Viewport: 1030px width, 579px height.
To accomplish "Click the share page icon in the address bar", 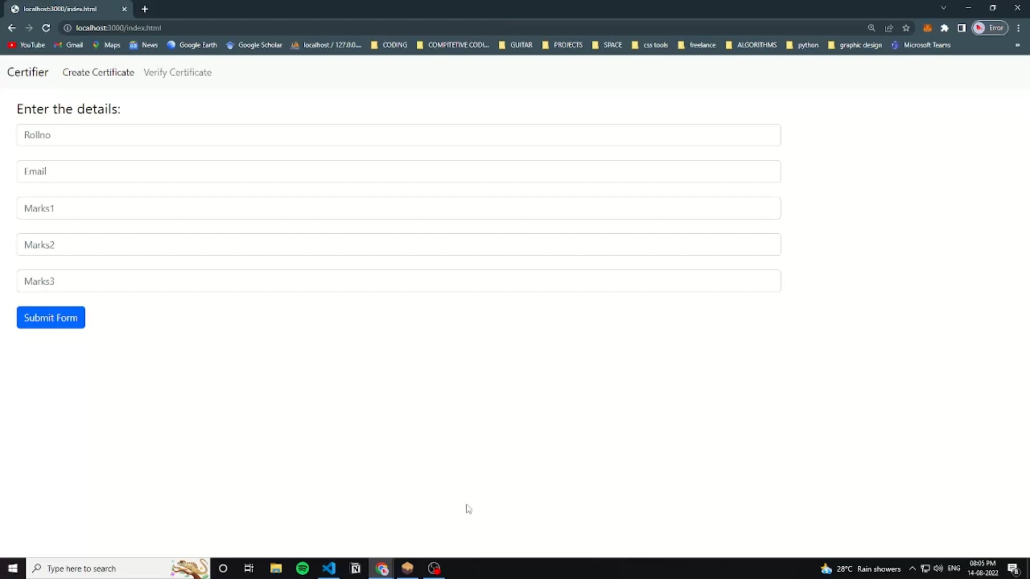I will [889, 28].
